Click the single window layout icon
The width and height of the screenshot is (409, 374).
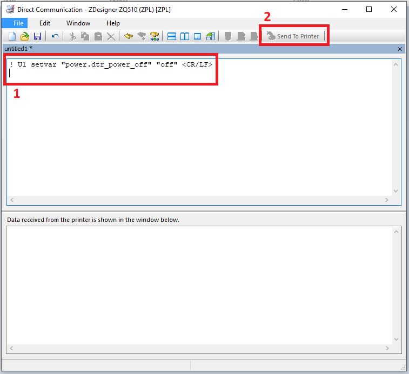tap(197, 36)
